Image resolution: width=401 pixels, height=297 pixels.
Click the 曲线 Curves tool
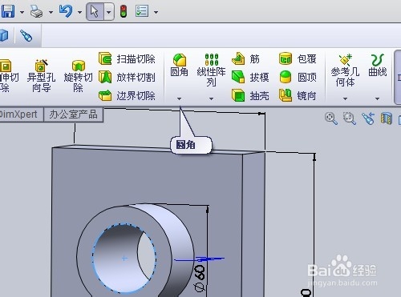tap(378, 66)
